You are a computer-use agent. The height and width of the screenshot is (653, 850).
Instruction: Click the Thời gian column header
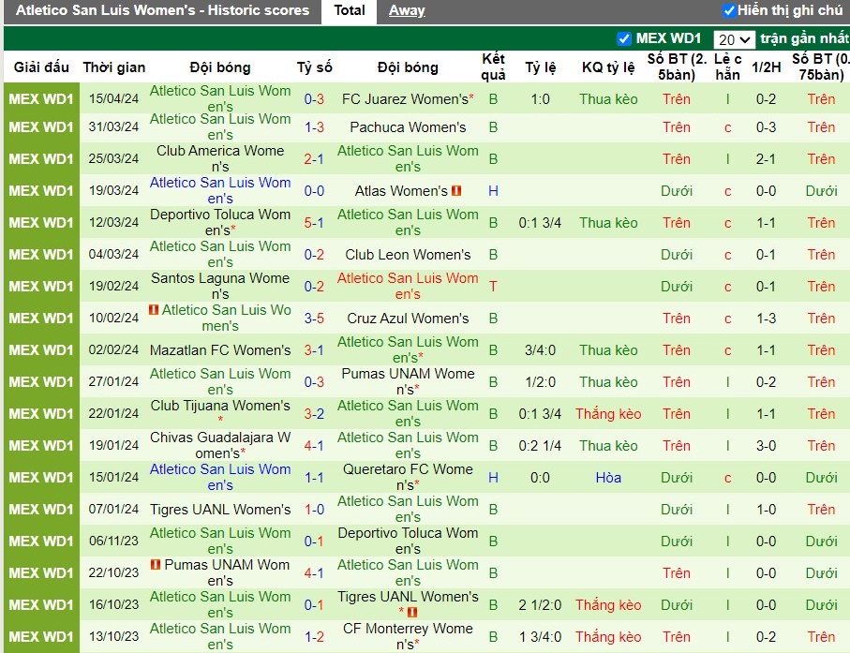coord(113,67)
